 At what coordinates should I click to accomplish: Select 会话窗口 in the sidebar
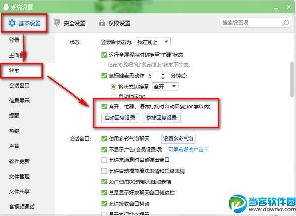19,86
